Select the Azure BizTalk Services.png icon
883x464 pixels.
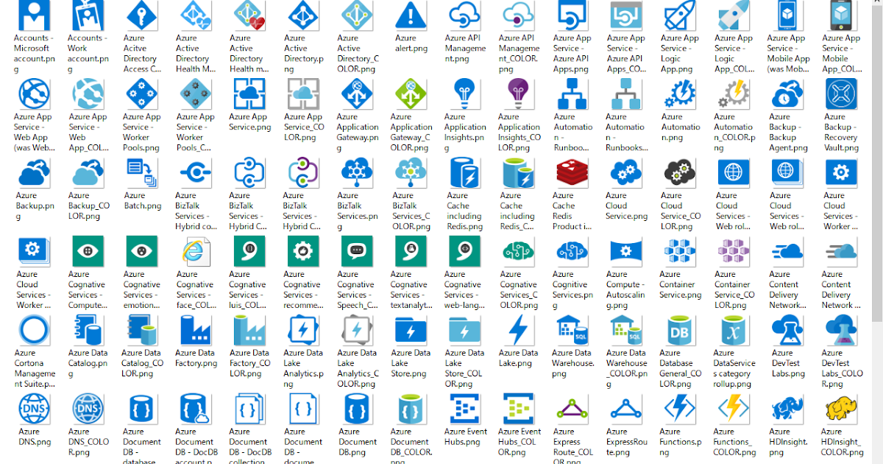click(x=357, y=172)
